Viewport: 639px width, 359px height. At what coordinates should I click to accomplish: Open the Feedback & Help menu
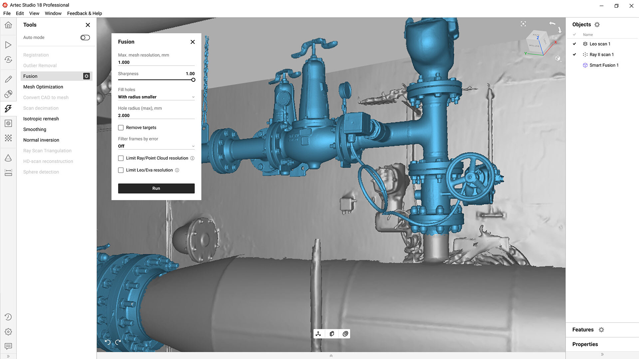tap(85, 13)
